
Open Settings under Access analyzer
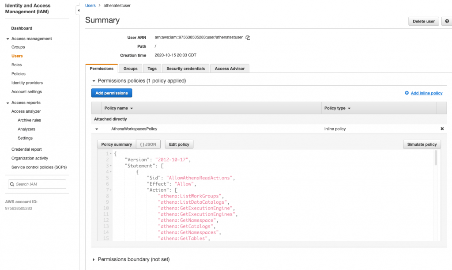[x=25, y=138]
